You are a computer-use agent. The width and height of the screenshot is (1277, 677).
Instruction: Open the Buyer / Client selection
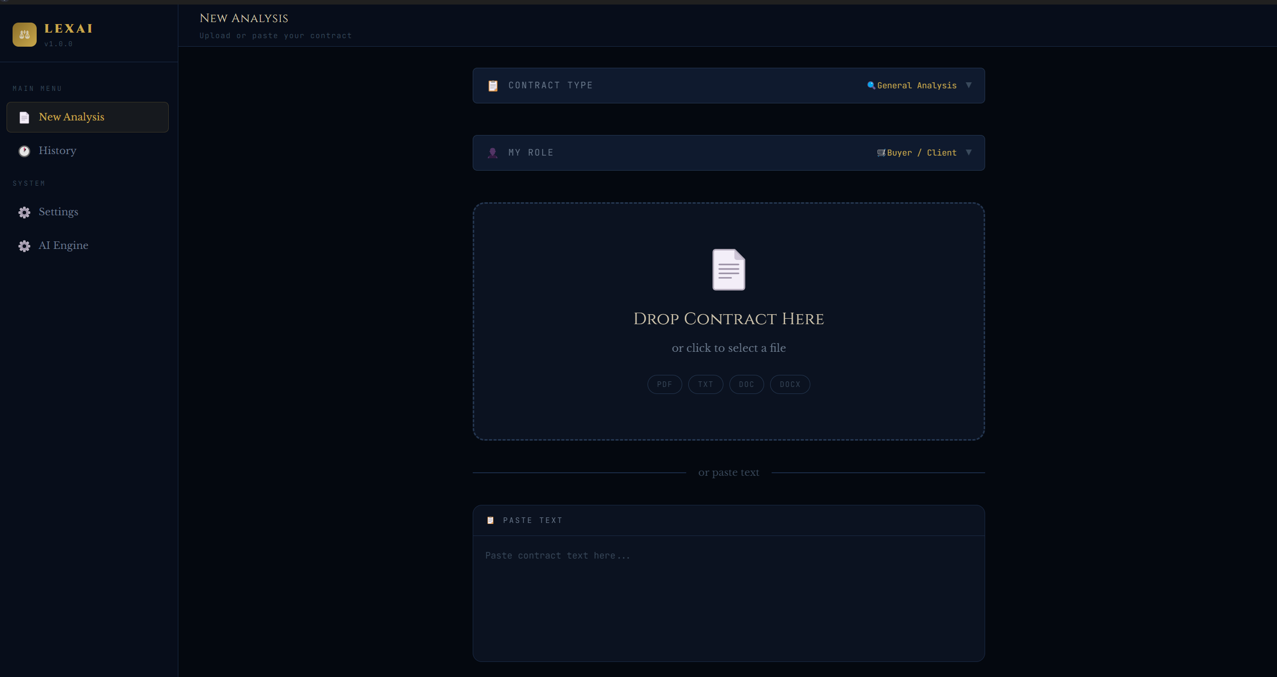click(x=921, y=153)
